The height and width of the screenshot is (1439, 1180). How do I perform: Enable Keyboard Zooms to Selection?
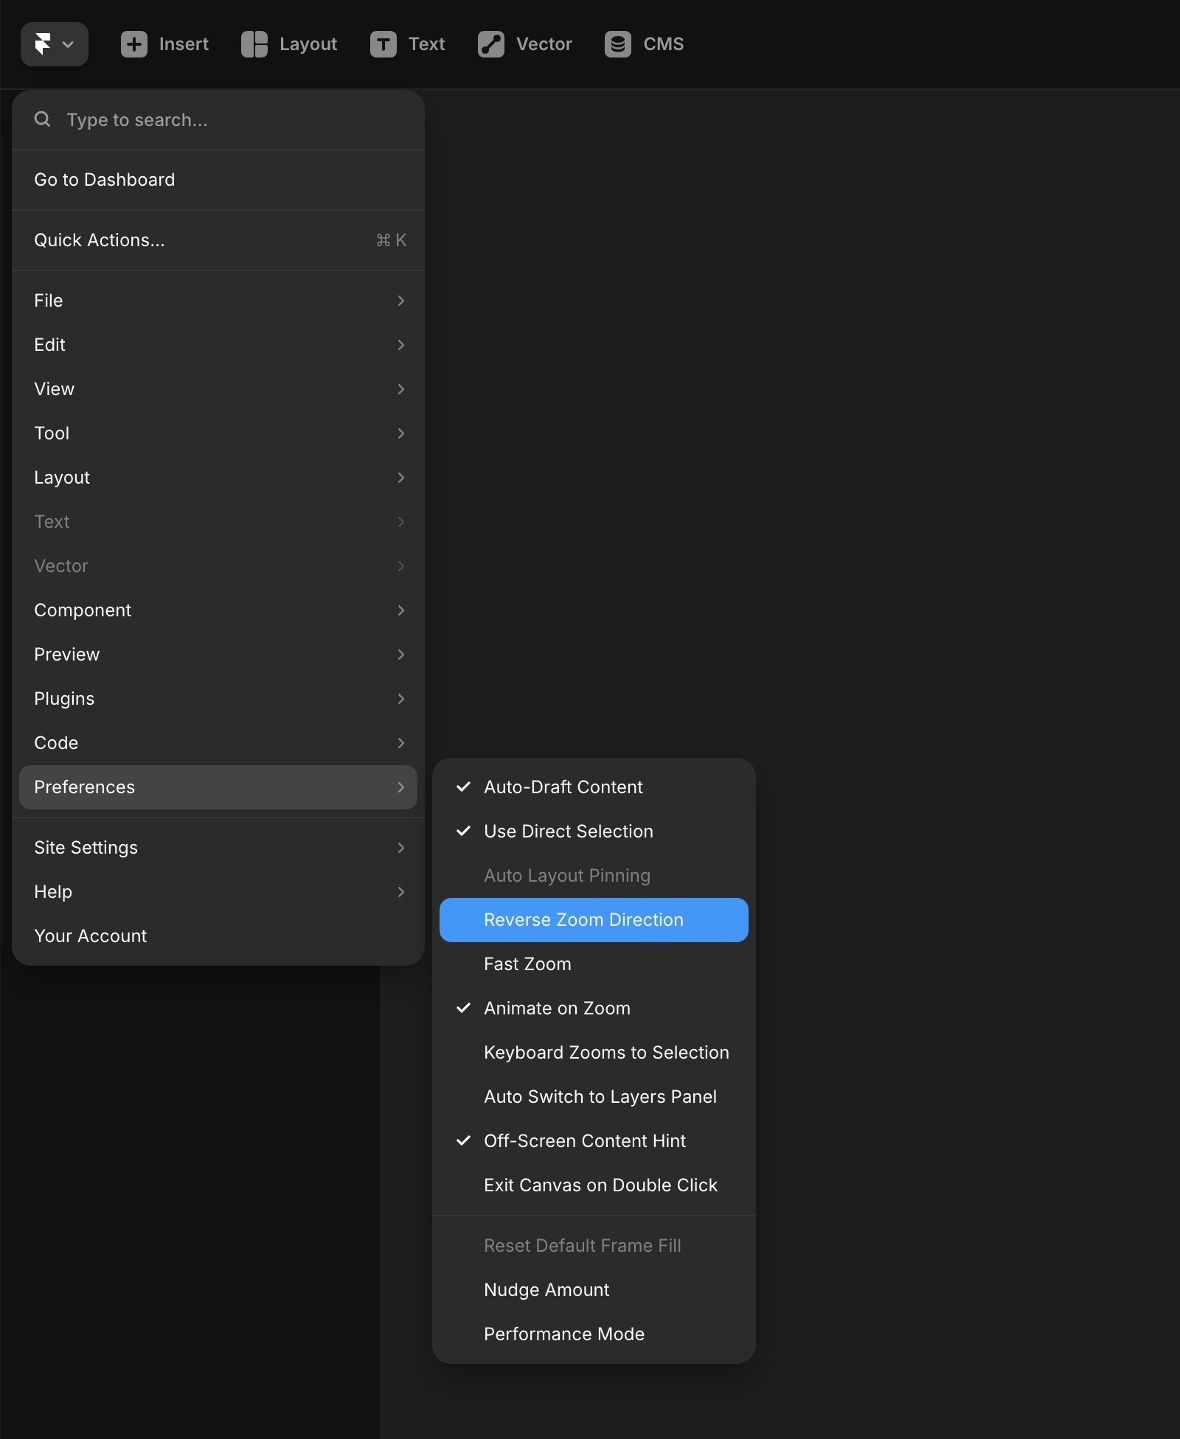tap(594, 1053)
